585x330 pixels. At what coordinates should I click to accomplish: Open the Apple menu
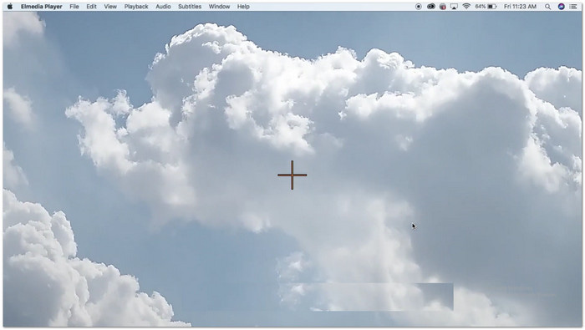pyautogui.click(x=10, y=7)
